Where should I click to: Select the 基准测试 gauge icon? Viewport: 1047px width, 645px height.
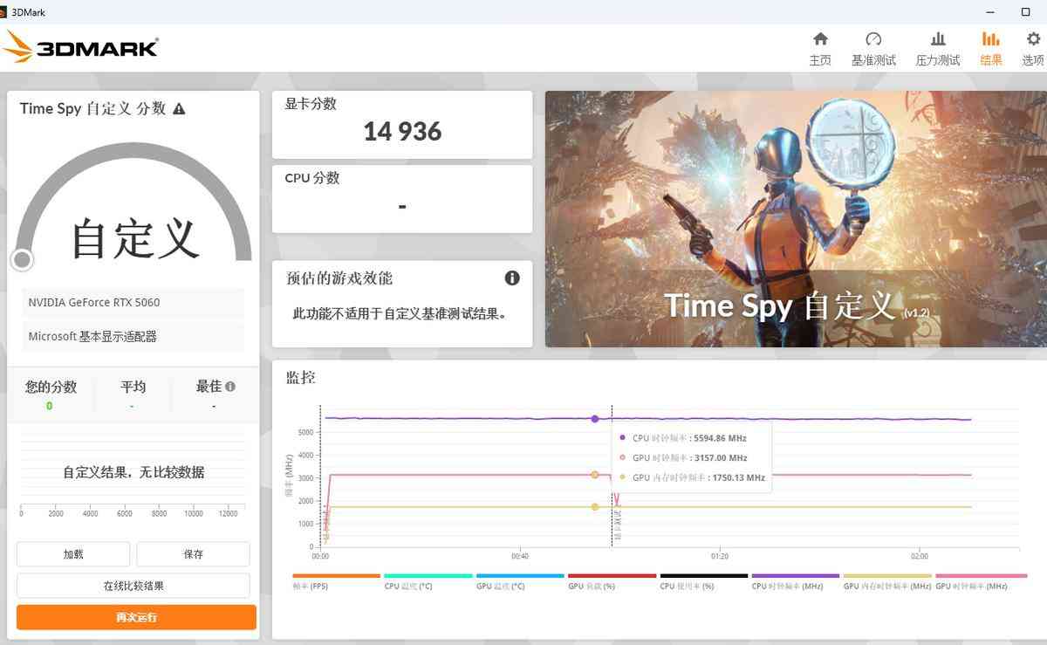pyautogui.click(x=873, y=39)
